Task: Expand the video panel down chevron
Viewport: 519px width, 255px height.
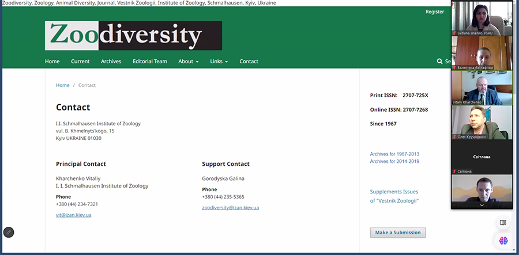Action: click(x=482, y=205)
